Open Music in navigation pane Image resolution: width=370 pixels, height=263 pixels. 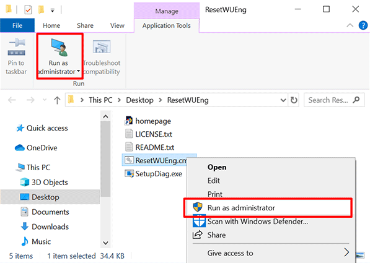click(36, 241)
